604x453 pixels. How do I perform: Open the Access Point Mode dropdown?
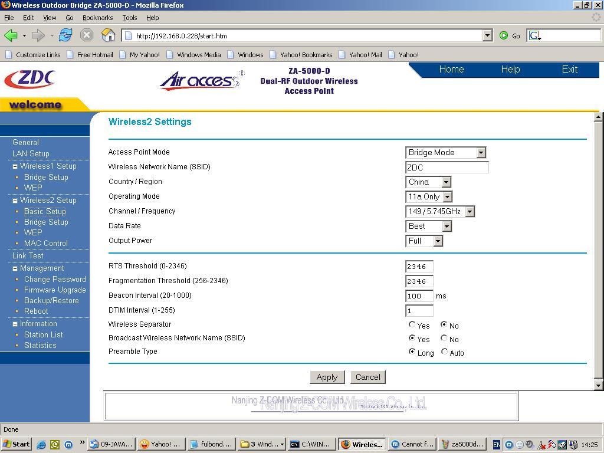tap(481, 153)
